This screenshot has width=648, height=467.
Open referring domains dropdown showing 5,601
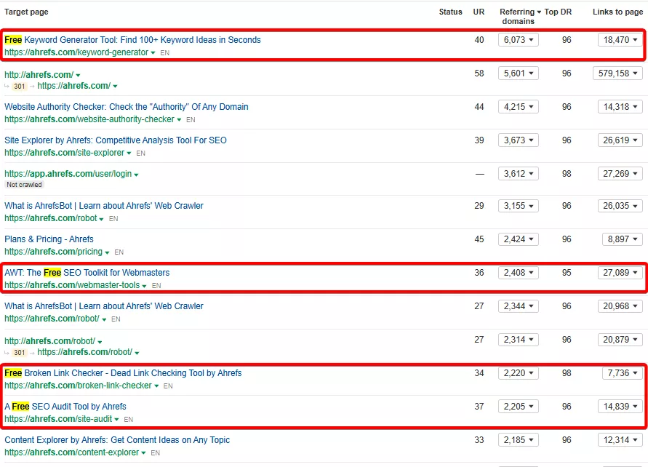(519, 73)
